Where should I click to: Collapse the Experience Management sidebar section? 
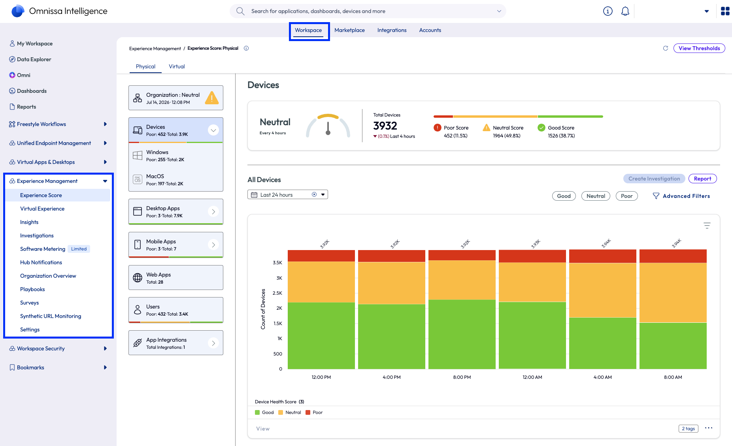105,181
